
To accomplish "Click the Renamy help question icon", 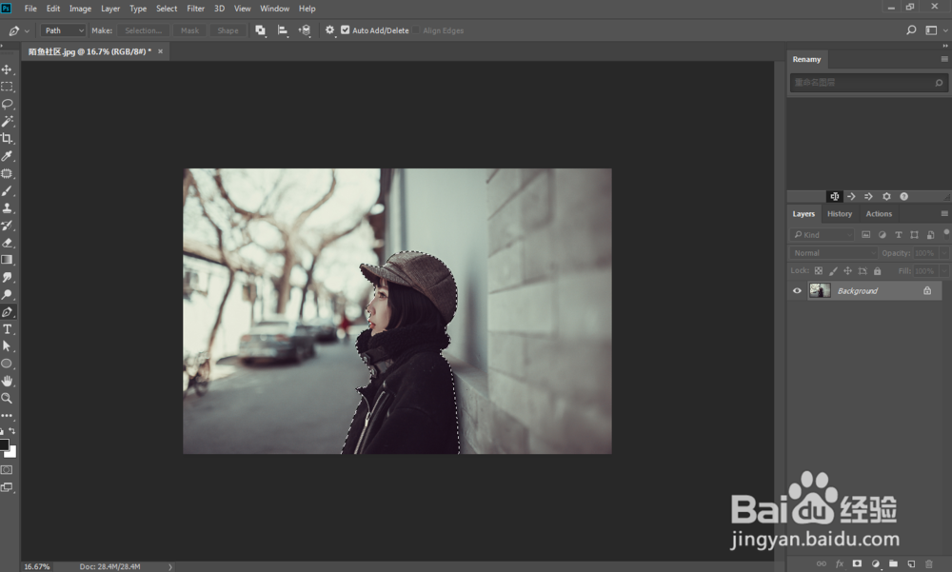I will [904, 197].
